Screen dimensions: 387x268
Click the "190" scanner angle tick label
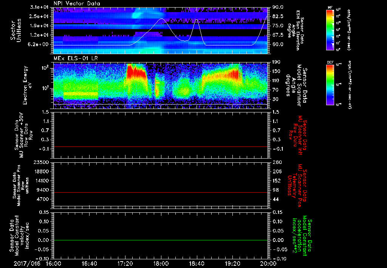pyautogui.click(x=276, y=62)
